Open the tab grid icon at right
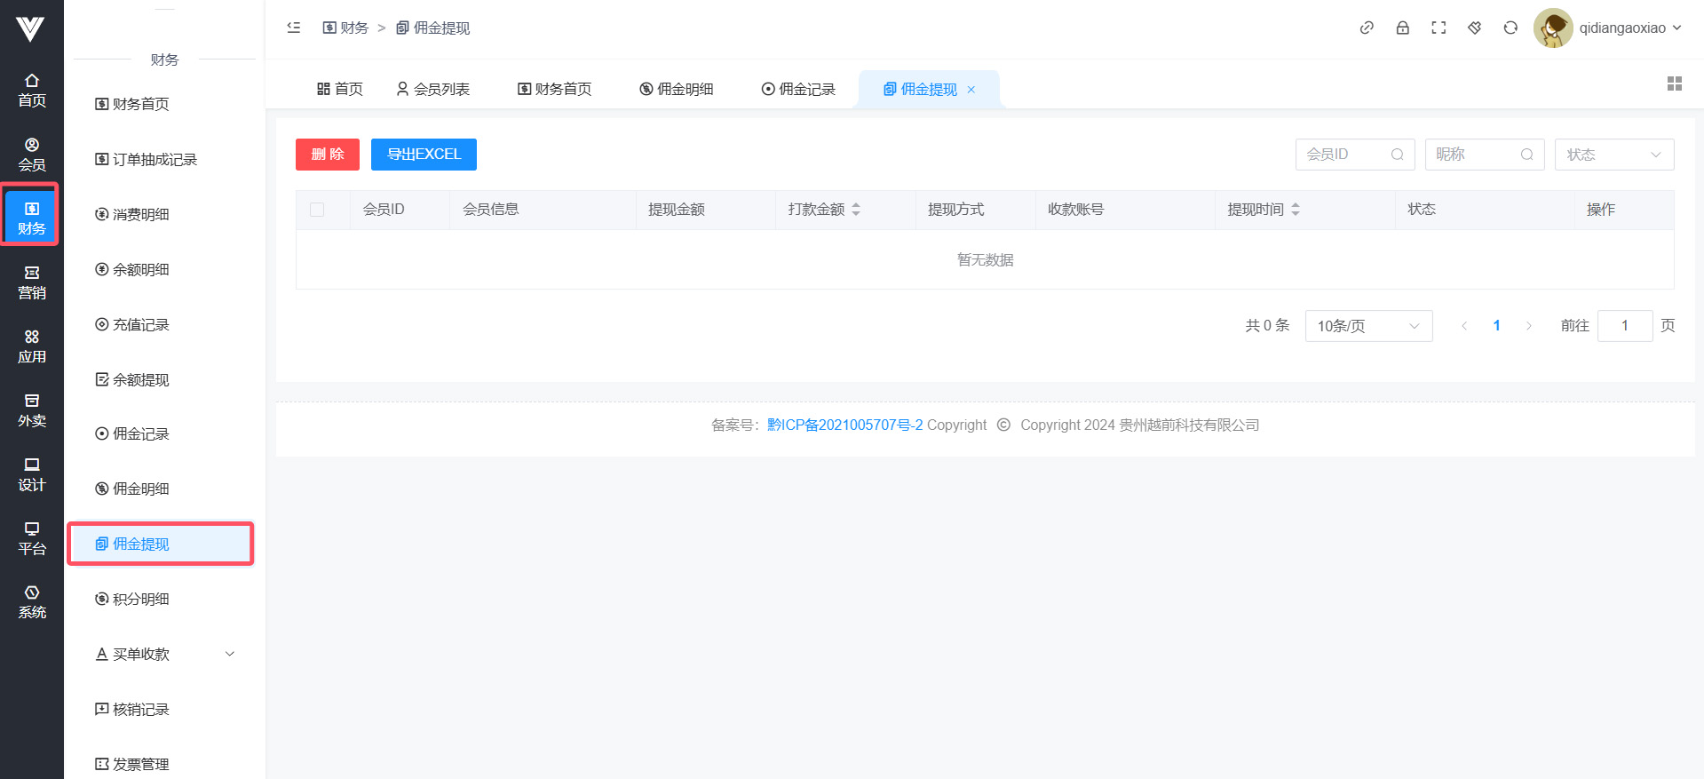 (1675, 83)
